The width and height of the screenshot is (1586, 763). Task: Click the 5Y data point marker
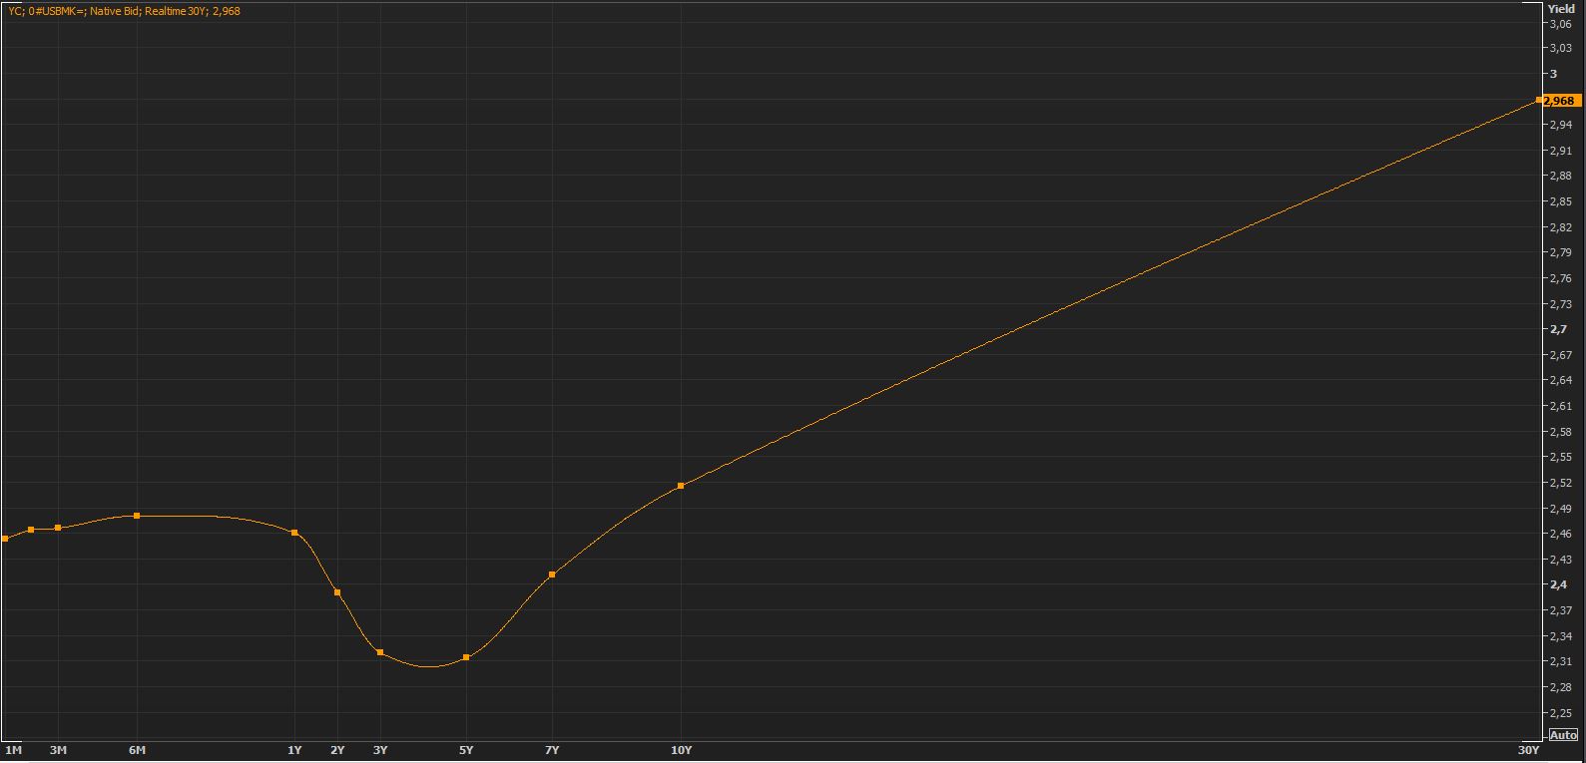point(466,657)
